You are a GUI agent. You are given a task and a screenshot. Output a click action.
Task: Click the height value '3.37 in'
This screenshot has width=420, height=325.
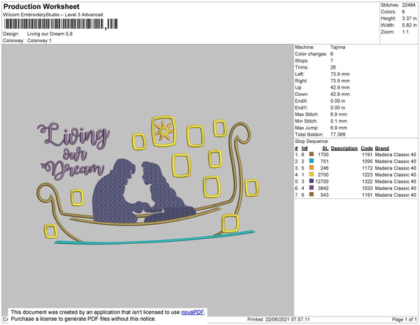[x=409, y=18]
